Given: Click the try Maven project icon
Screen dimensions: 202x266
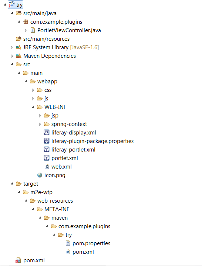Looking at the screenshot, I should click(x=11, y=4).
